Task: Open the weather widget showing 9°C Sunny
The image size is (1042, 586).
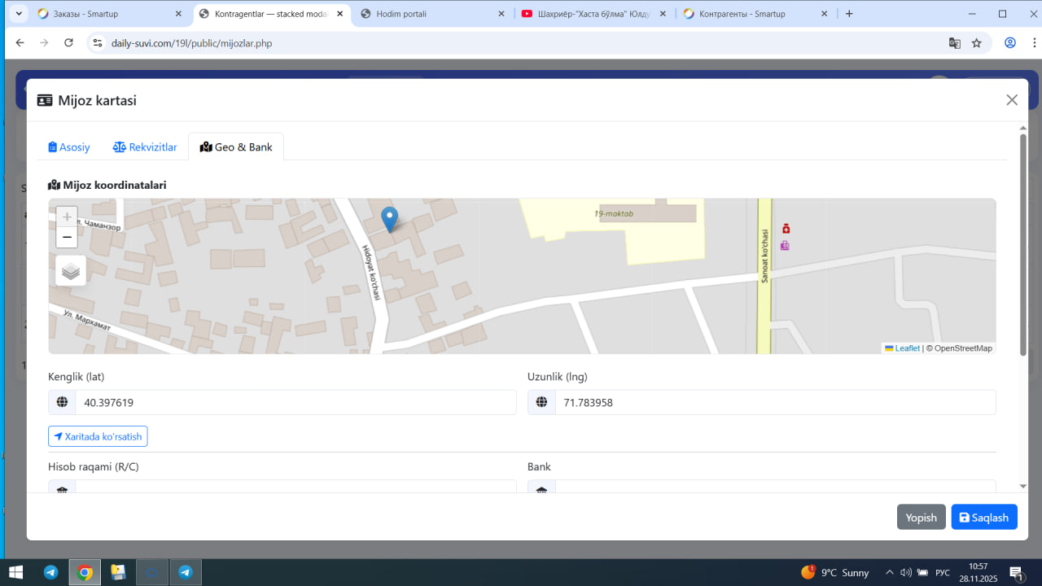Action: point(835,572)
